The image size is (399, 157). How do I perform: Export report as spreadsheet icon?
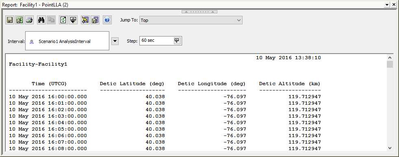[x=20, y=20]
